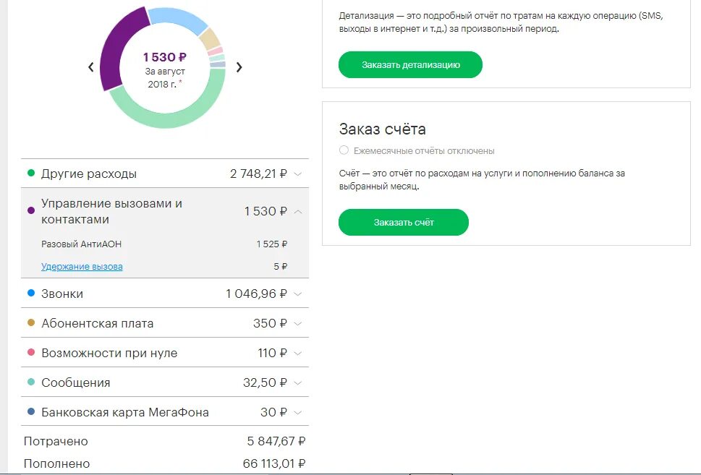701x475 pixels.
Task: Expand the Банковская карта МегаФона row
Action: pos(298,412)
